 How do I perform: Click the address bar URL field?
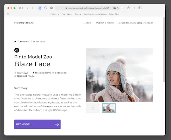coord(87,8)
